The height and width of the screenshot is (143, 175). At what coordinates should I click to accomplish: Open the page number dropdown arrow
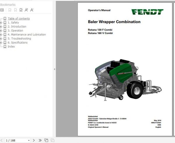[x=29, y=140]
